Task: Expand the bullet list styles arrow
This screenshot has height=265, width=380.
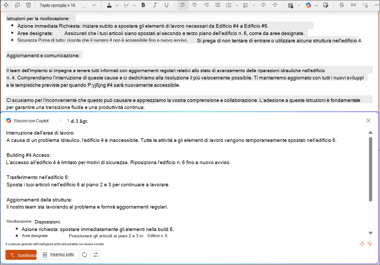Action: (237, 5)
